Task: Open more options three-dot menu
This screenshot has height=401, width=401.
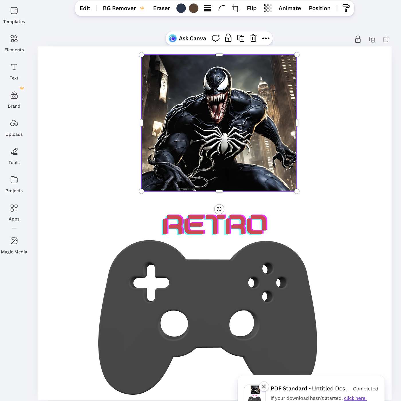Action: (x=266, y=38)
